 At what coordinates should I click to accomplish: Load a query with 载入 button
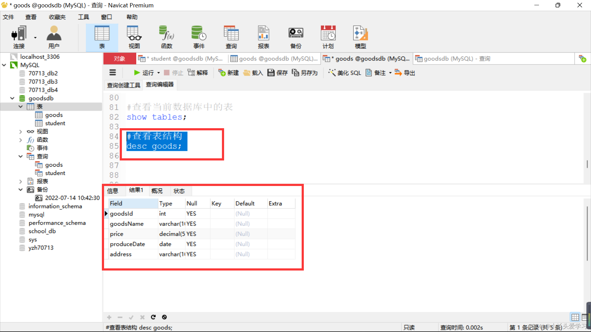point(253,73)
